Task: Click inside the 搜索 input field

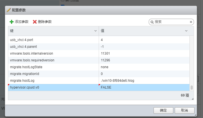Action: coord(171,22)
